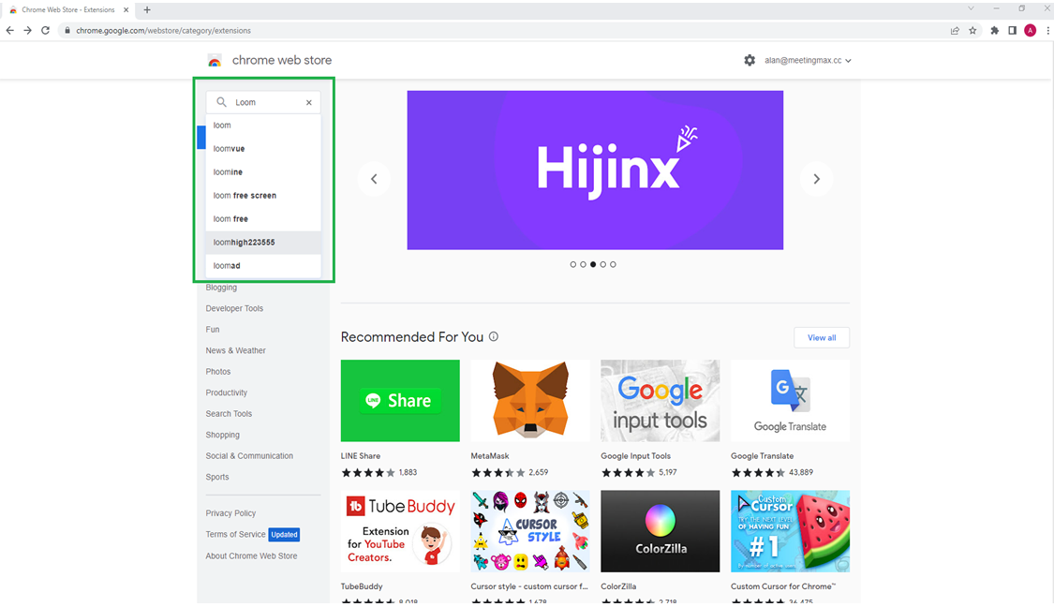Click the search magnifier icon
Screen dimensions: 1054x607
pos(221,102)
